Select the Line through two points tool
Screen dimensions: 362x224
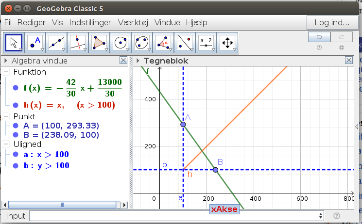coord(56,43)
